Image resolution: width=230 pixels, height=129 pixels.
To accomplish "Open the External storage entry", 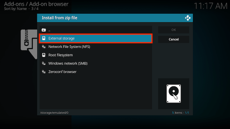I will tap(96, 38).
